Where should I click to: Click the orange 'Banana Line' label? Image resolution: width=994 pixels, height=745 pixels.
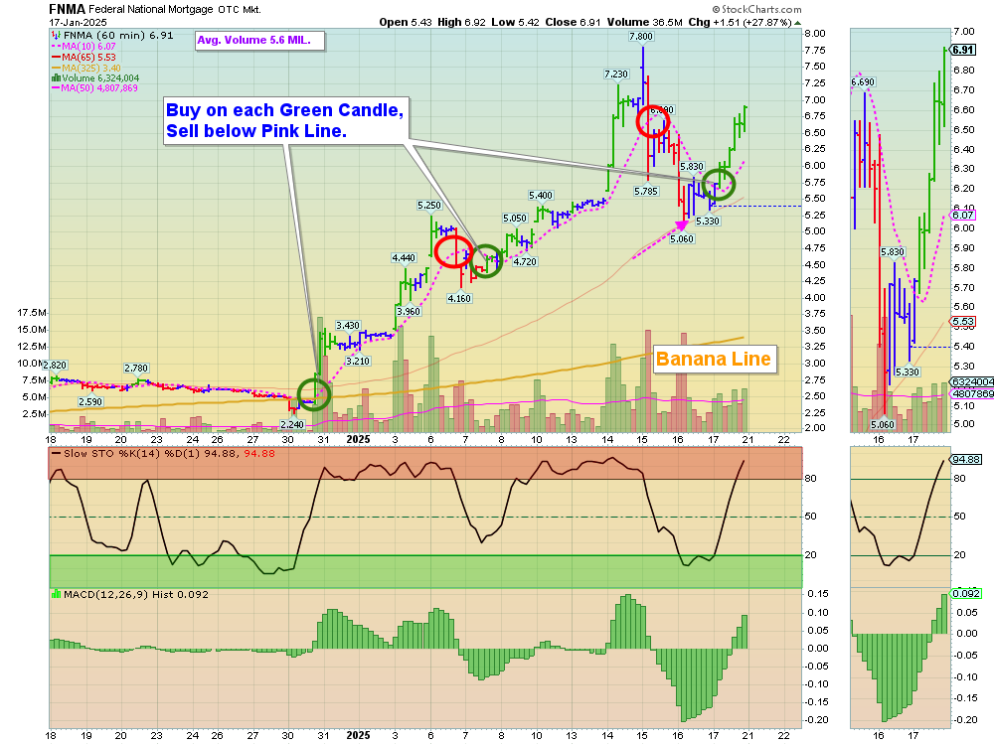[714, 360]
